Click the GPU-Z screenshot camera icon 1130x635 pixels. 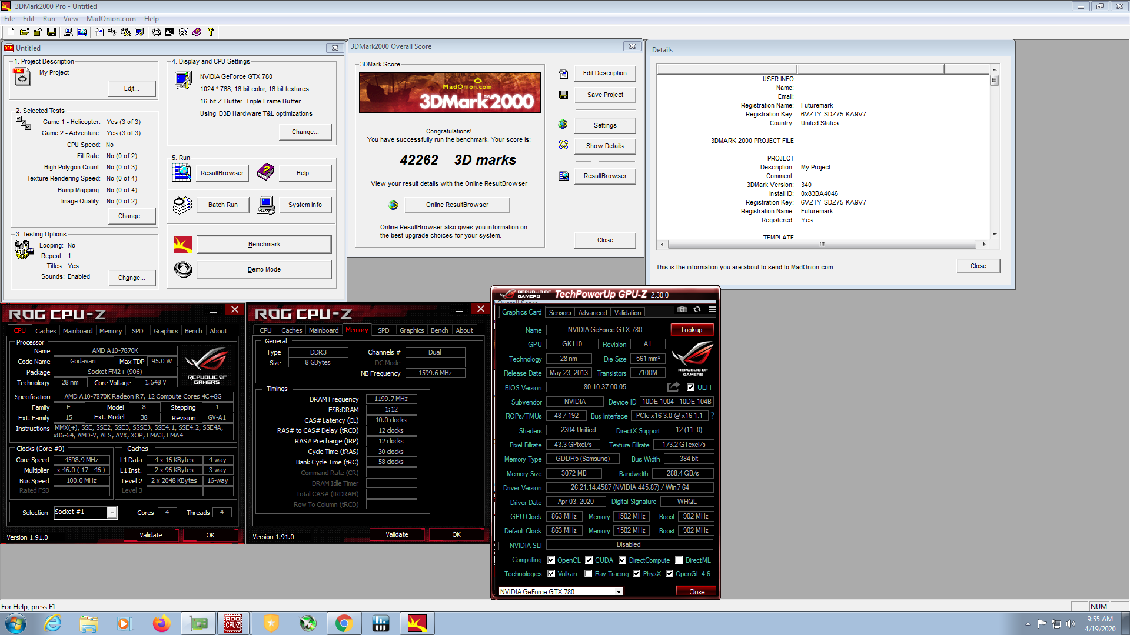(x=682, y=309)
